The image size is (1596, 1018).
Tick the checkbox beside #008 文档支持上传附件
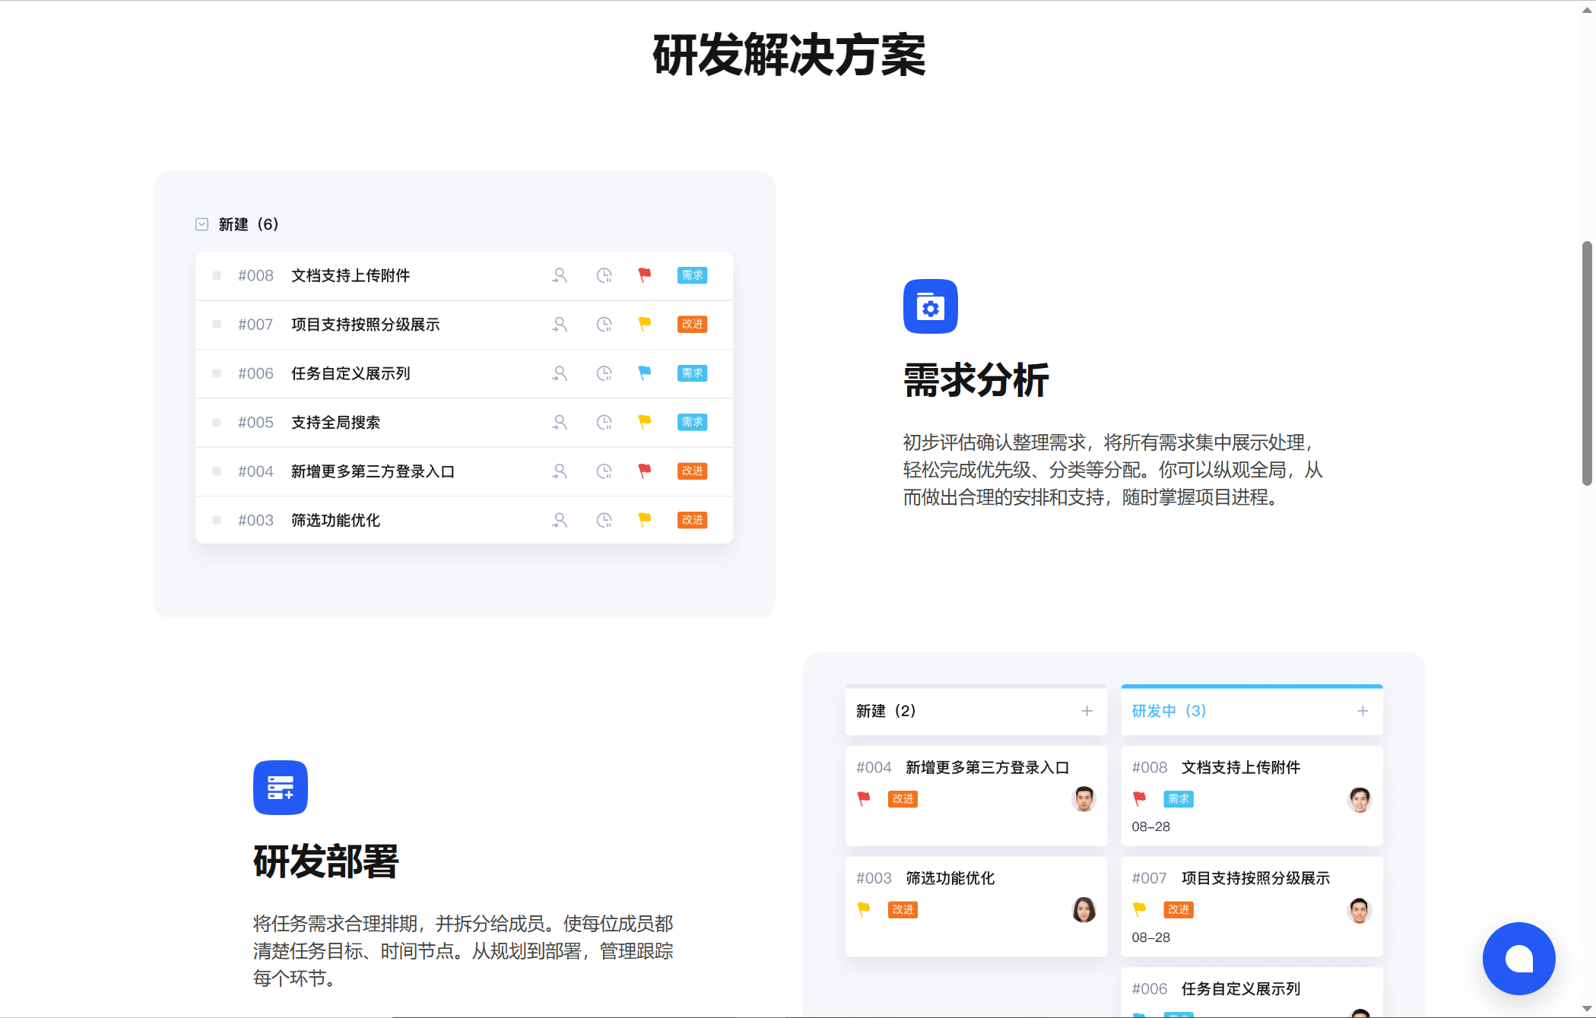tap(217, 275)
